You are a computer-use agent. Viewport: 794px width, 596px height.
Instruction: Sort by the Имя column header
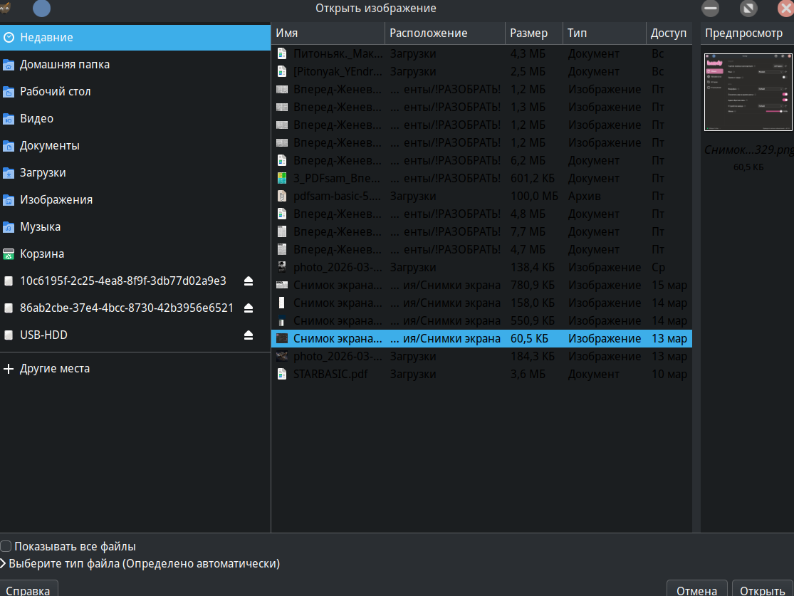click(328, 33)
